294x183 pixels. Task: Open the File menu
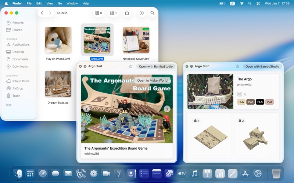tap(29, 3)
